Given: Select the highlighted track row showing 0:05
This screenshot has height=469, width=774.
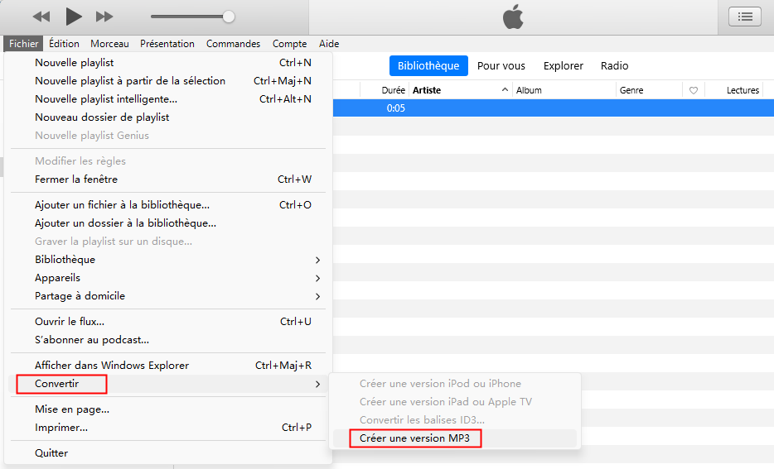Looking at the screenshot, I should [554, 108].
